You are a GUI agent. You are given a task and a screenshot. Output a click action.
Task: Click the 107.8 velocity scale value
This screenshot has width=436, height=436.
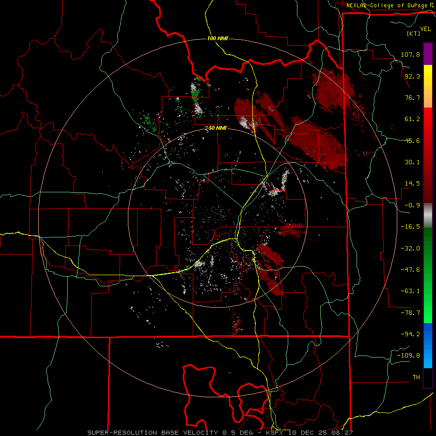point(410,54)
